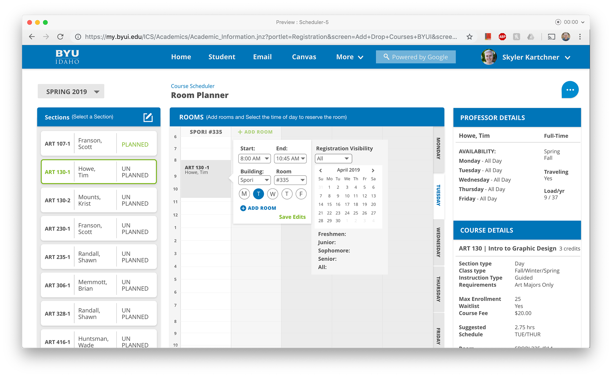Open the Building Spori dropdown
612x377 pixels.
(255, 180)
